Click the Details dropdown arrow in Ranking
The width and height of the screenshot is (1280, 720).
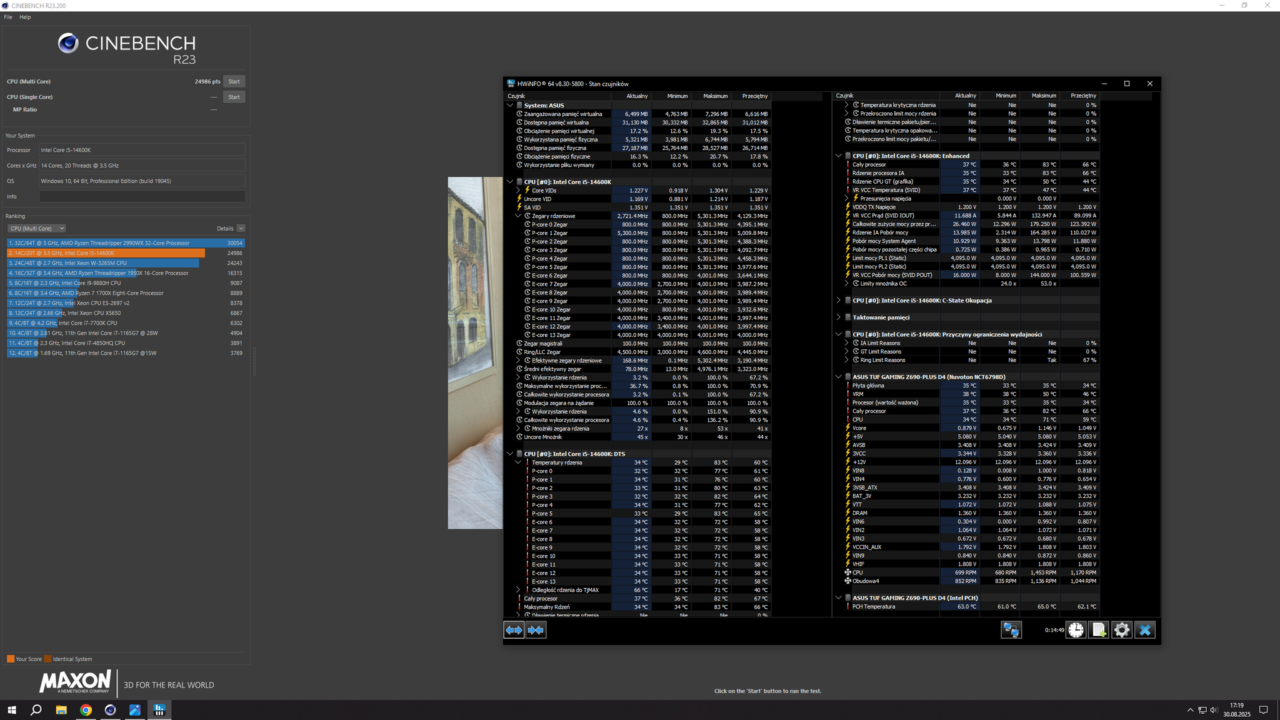coord(241,229)
